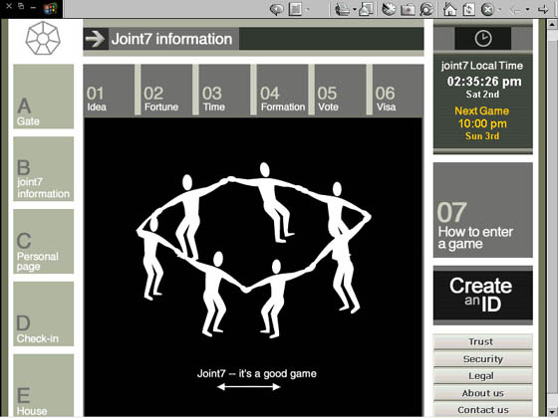
Task: Go to C Personal page sidebar item
Action: pyautogui.click(x=44, y=241)
